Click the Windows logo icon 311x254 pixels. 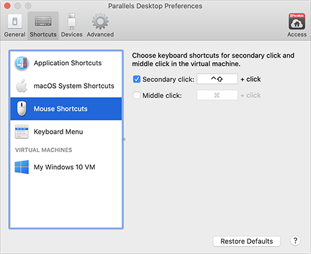point(22,167)
